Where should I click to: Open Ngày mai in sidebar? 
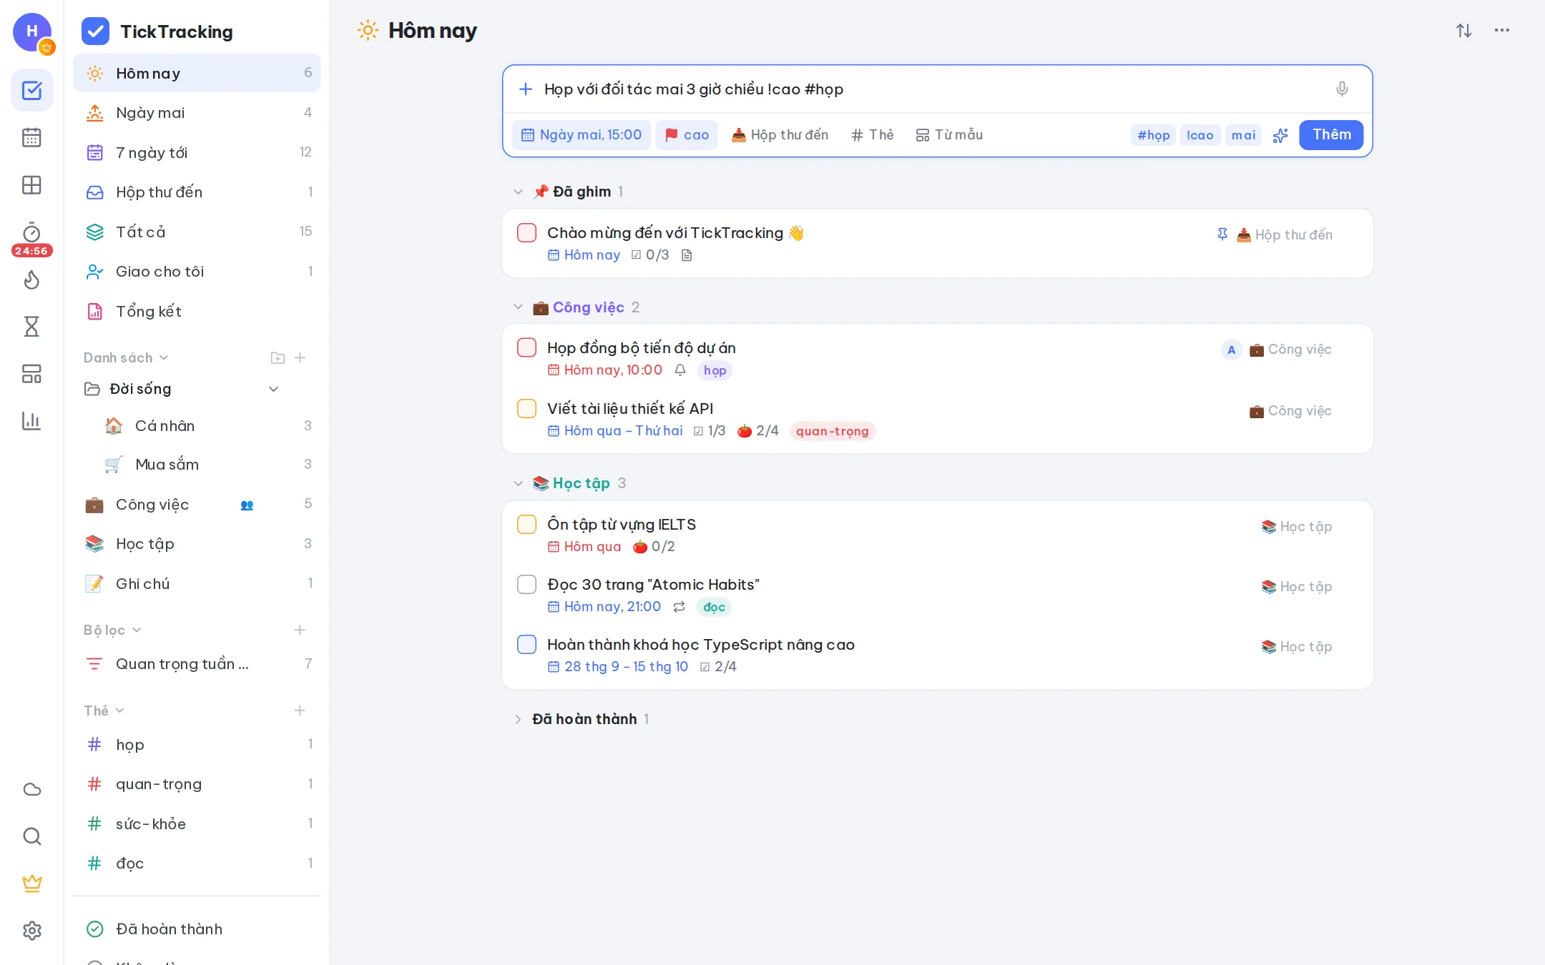point(197,113)
